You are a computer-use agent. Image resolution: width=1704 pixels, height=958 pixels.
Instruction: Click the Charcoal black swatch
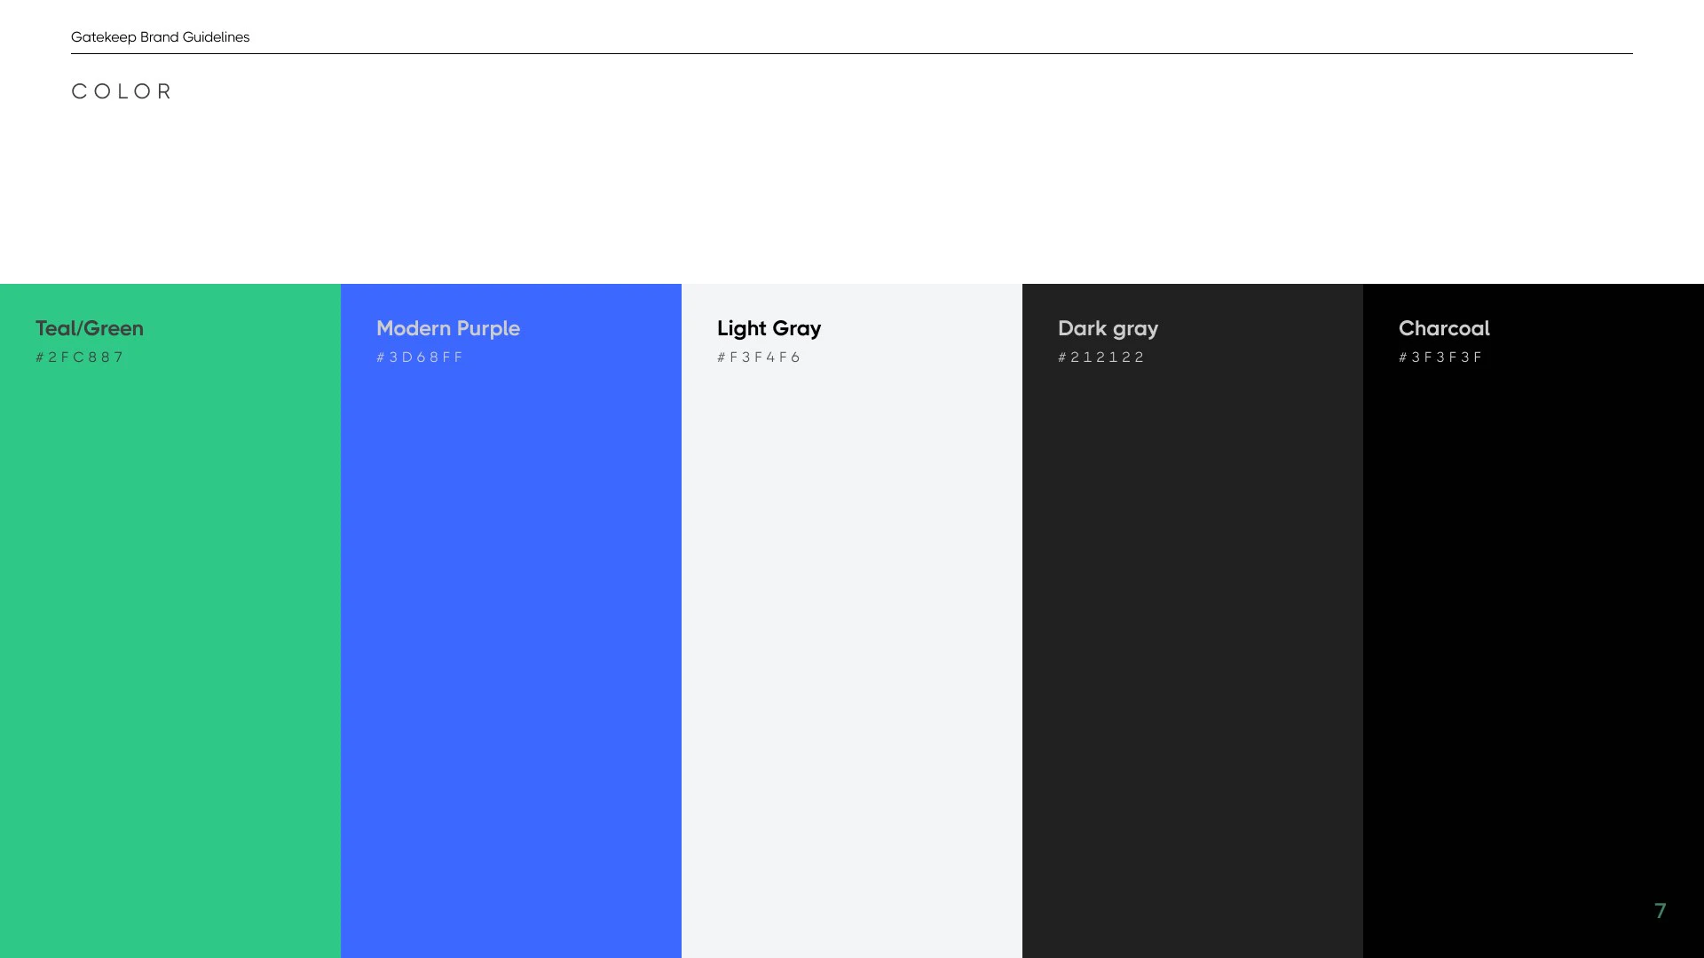1534,621
